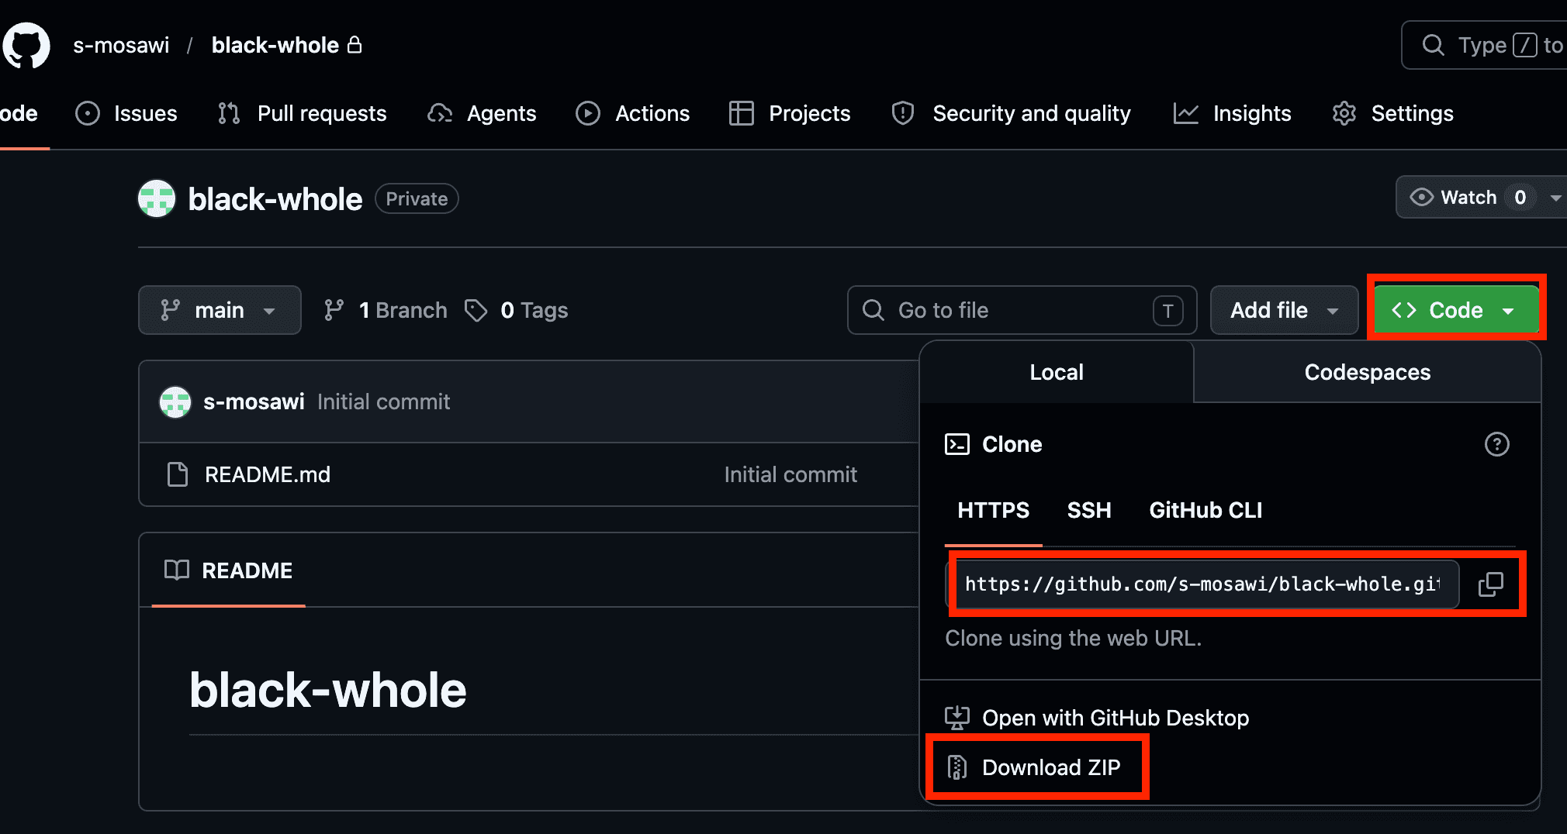Click the Clone terminal icon
This screenshot has height=834, width=1567.
(x=957, y=444)
